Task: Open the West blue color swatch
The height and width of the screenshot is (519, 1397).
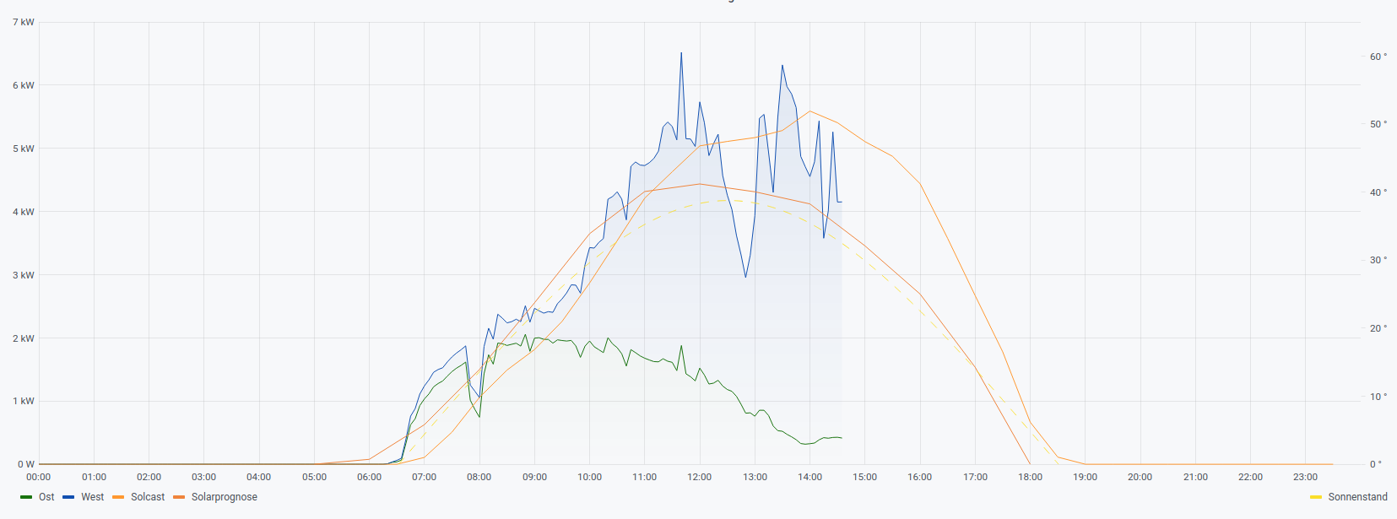Action: point(69,497)
